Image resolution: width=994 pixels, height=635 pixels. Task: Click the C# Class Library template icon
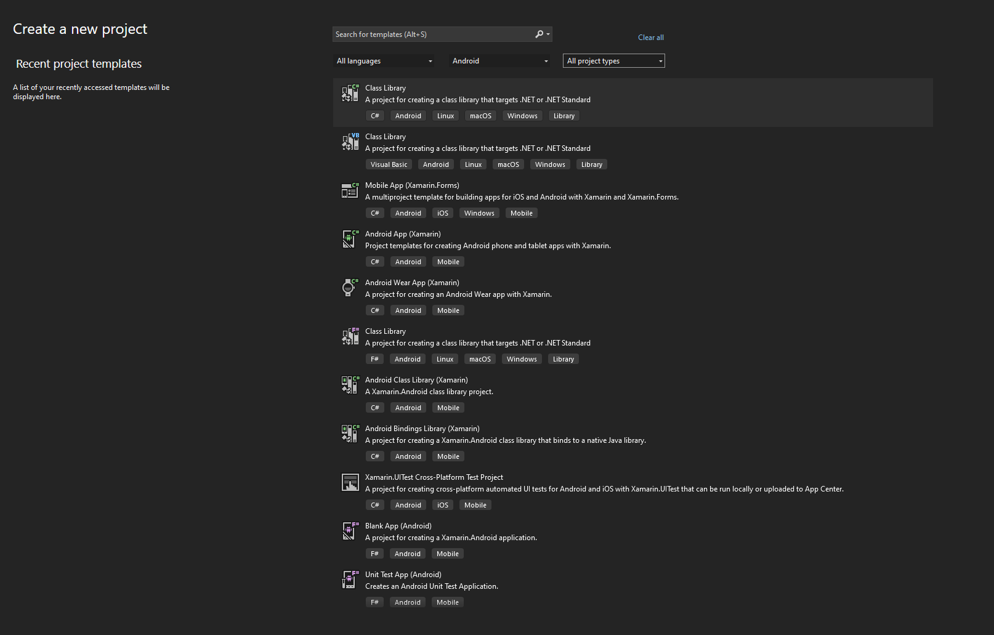[x=350, y=93]
